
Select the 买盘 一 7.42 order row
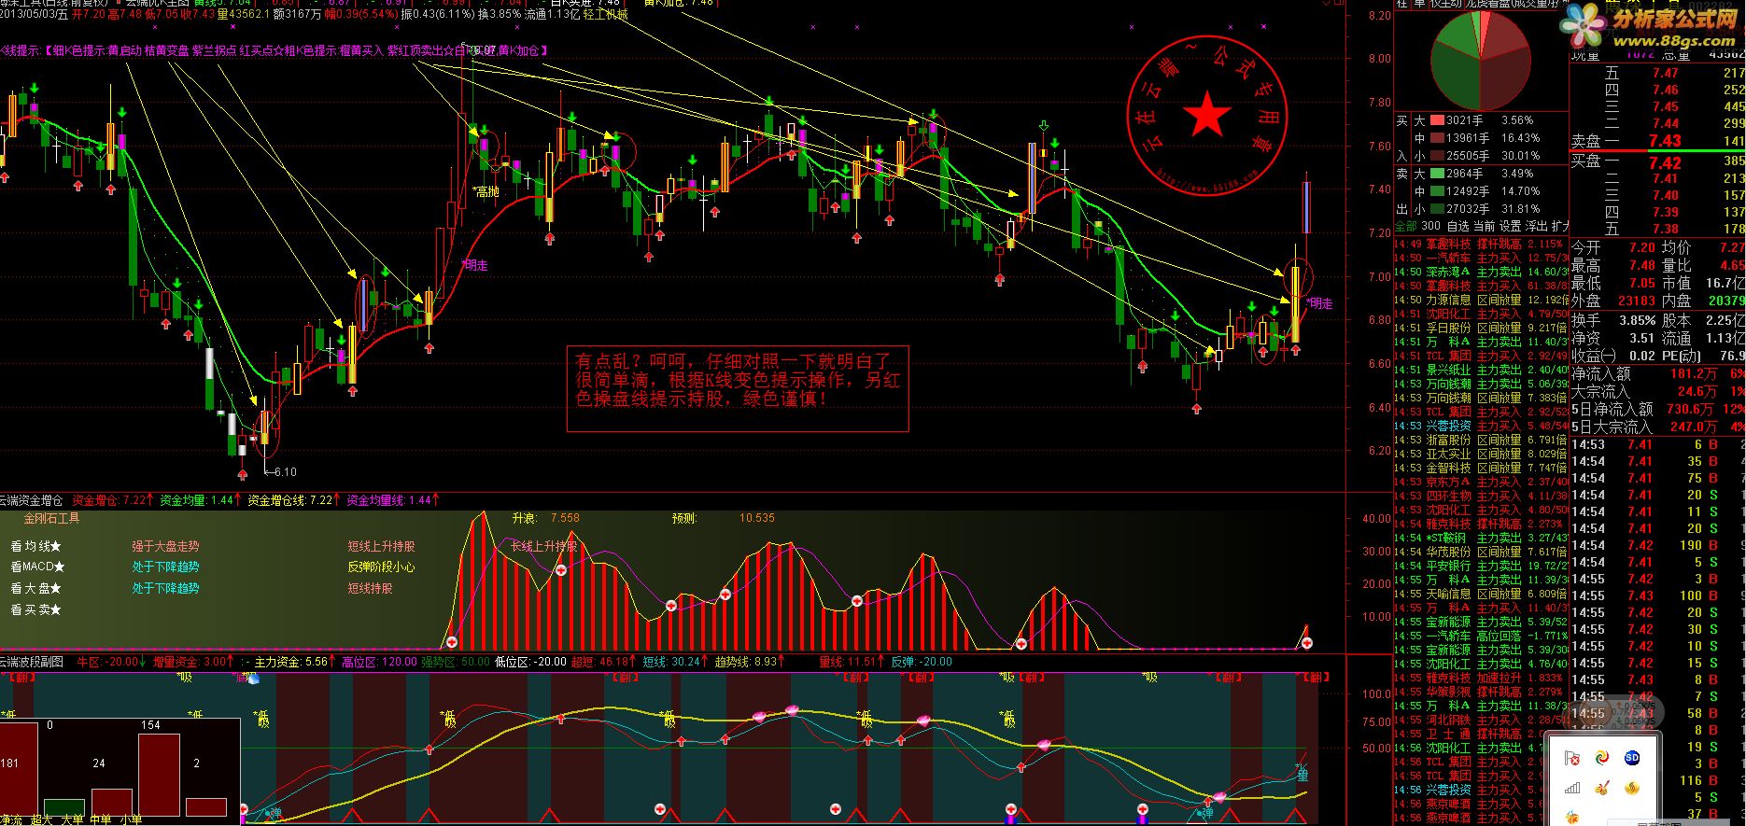(1657, 162)
